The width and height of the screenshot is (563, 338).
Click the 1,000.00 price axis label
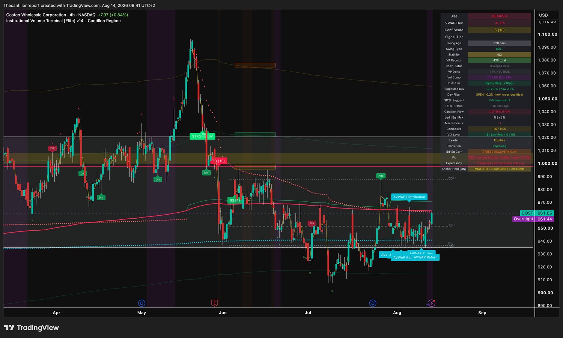pyautogui.click(x=548, y=164)
